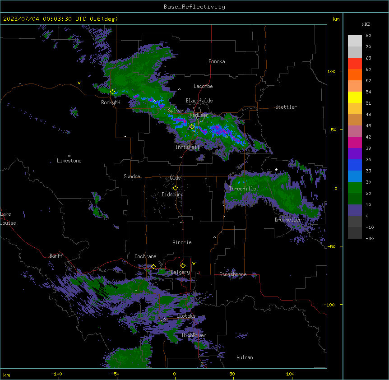Click the Blackfalds city label

click(x=199, y=101)
